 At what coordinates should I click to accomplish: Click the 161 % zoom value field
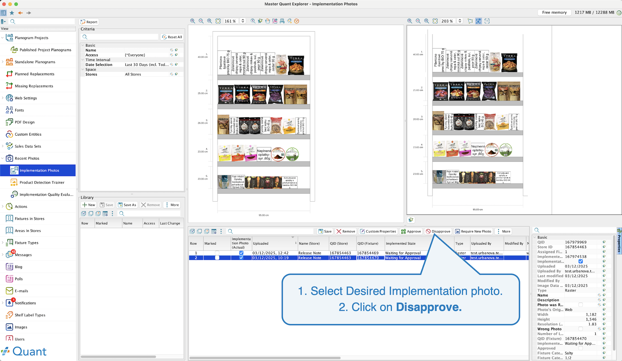click(231, 21)
